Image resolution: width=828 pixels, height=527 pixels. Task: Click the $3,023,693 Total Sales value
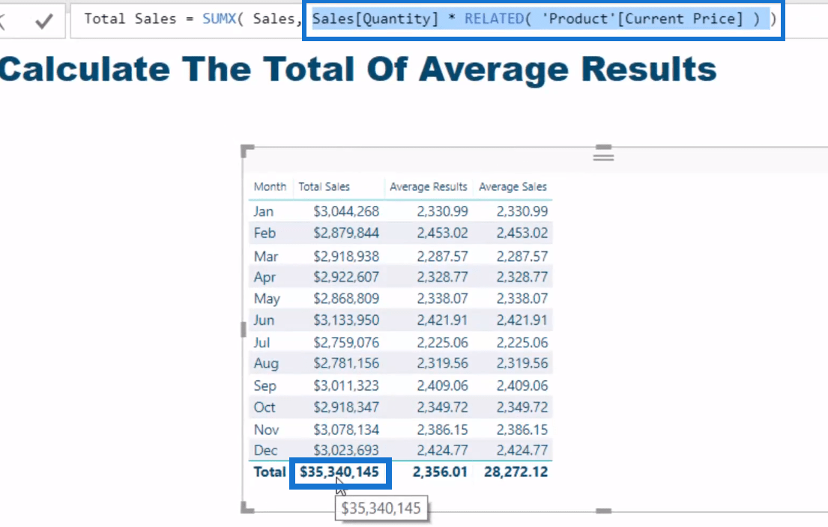346,451
